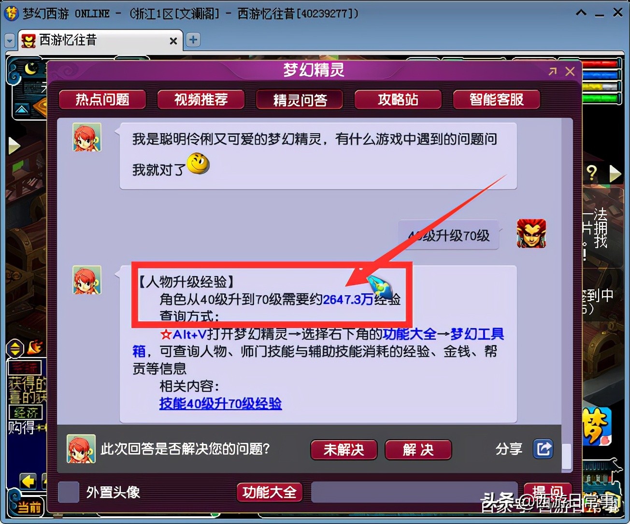This screenshot has height=524, width=630.
Task: Click the up-arrow icon below moon
Action: 22,110
